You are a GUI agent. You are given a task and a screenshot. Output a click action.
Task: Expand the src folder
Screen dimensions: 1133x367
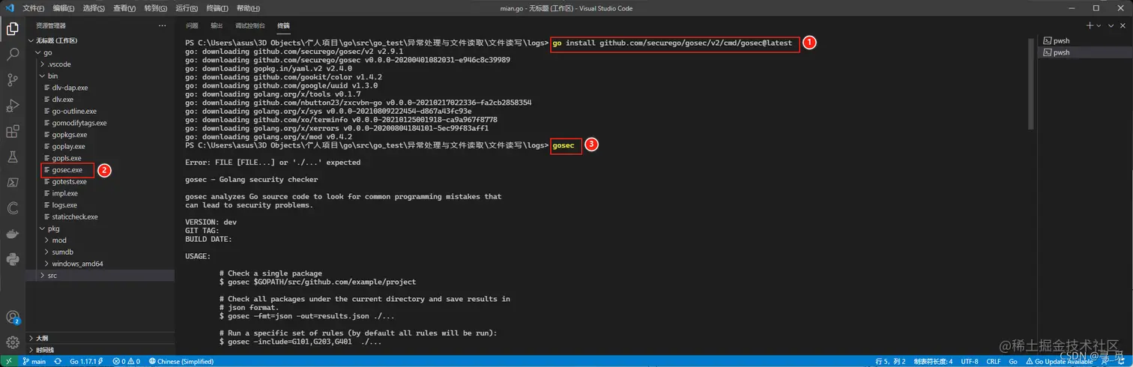tap(100, 276)
